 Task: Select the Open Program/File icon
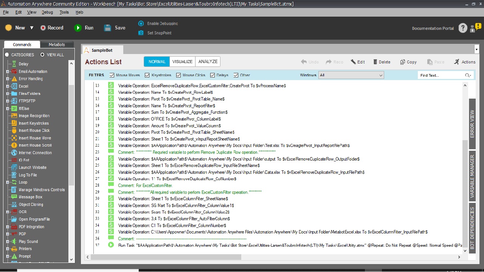pos(14,219)
